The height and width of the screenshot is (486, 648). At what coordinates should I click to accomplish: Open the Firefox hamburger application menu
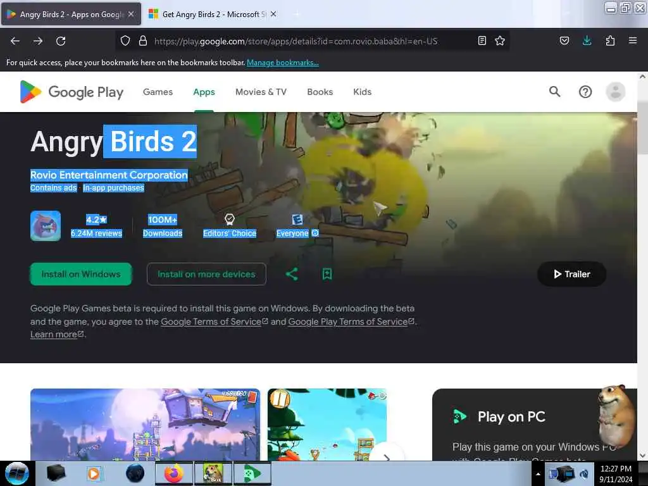(633, 40)
